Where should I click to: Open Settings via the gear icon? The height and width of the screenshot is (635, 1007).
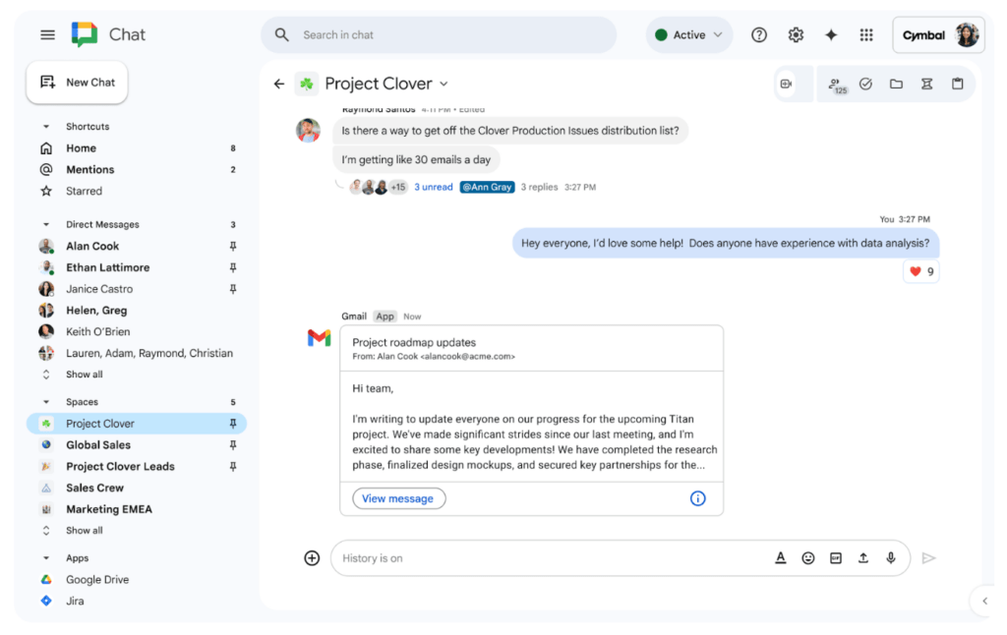pyautogui.click(x=796, y=34)
